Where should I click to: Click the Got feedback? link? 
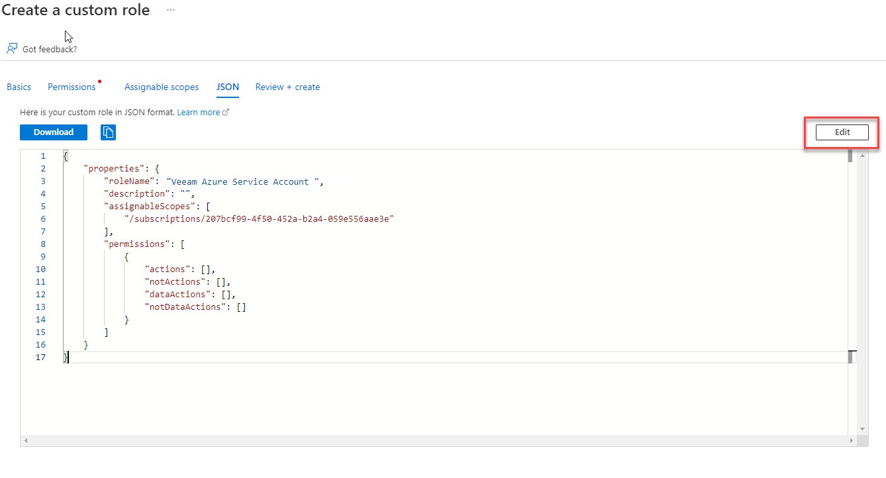(x=50, y=49)
